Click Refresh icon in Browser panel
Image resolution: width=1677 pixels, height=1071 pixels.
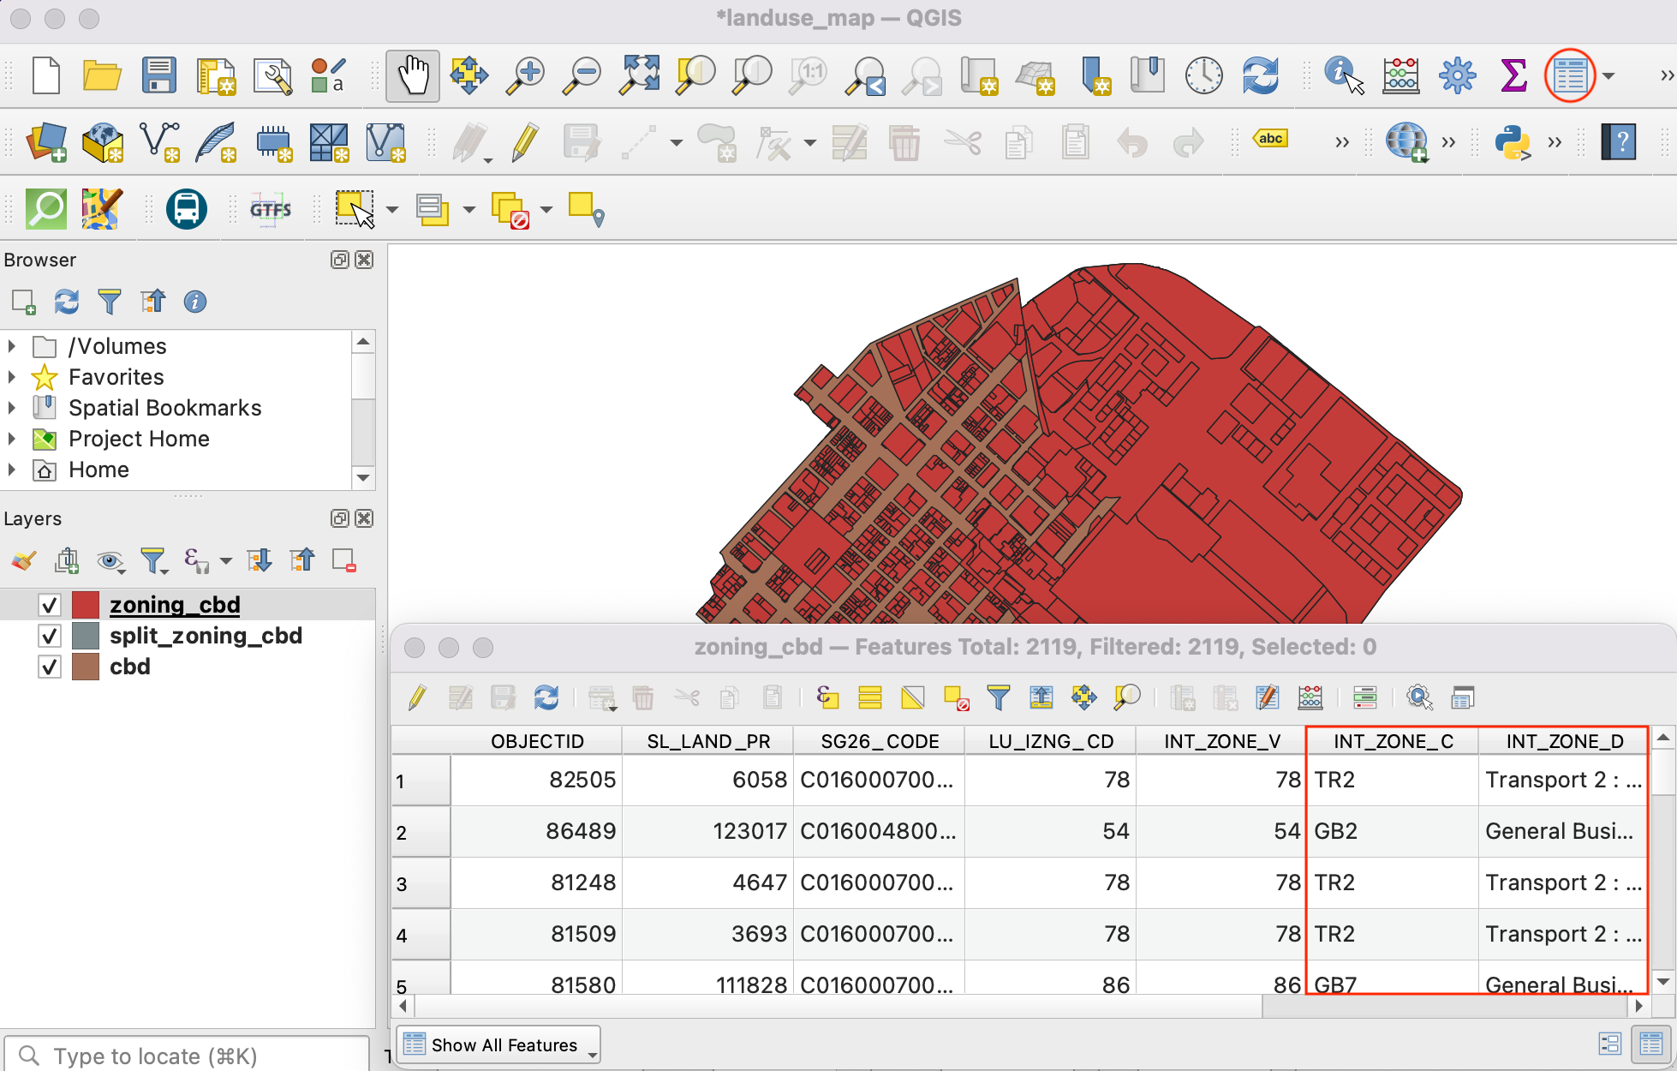point(66,302)
